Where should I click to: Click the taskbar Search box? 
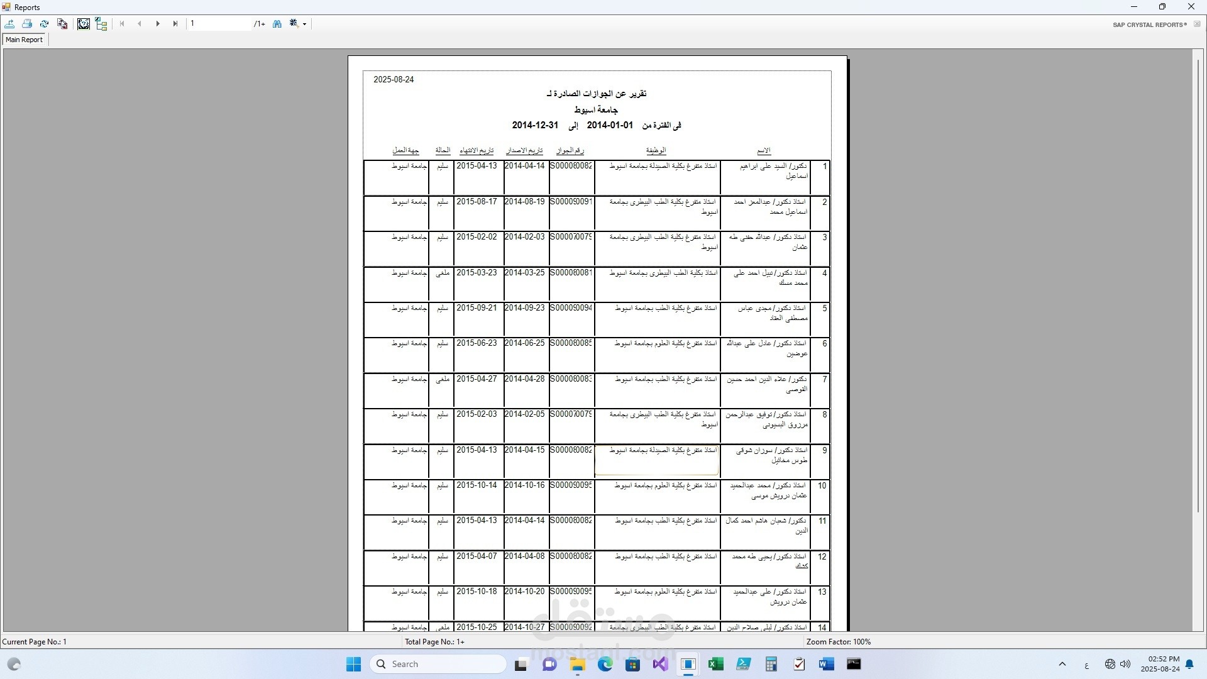tap(438, 664)
